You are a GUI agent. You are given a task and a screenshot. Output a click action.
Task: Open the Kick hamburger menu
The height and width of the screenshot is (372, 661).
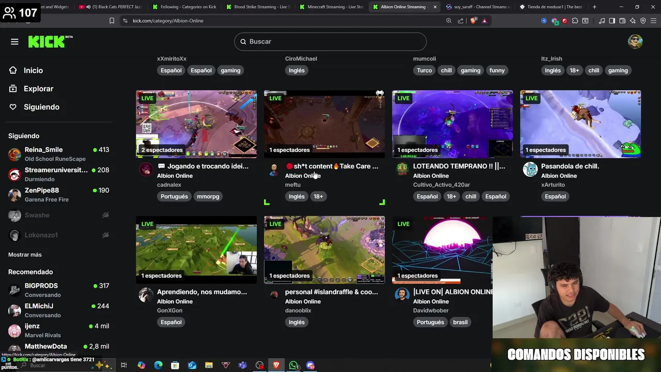[x=14, y=41]
